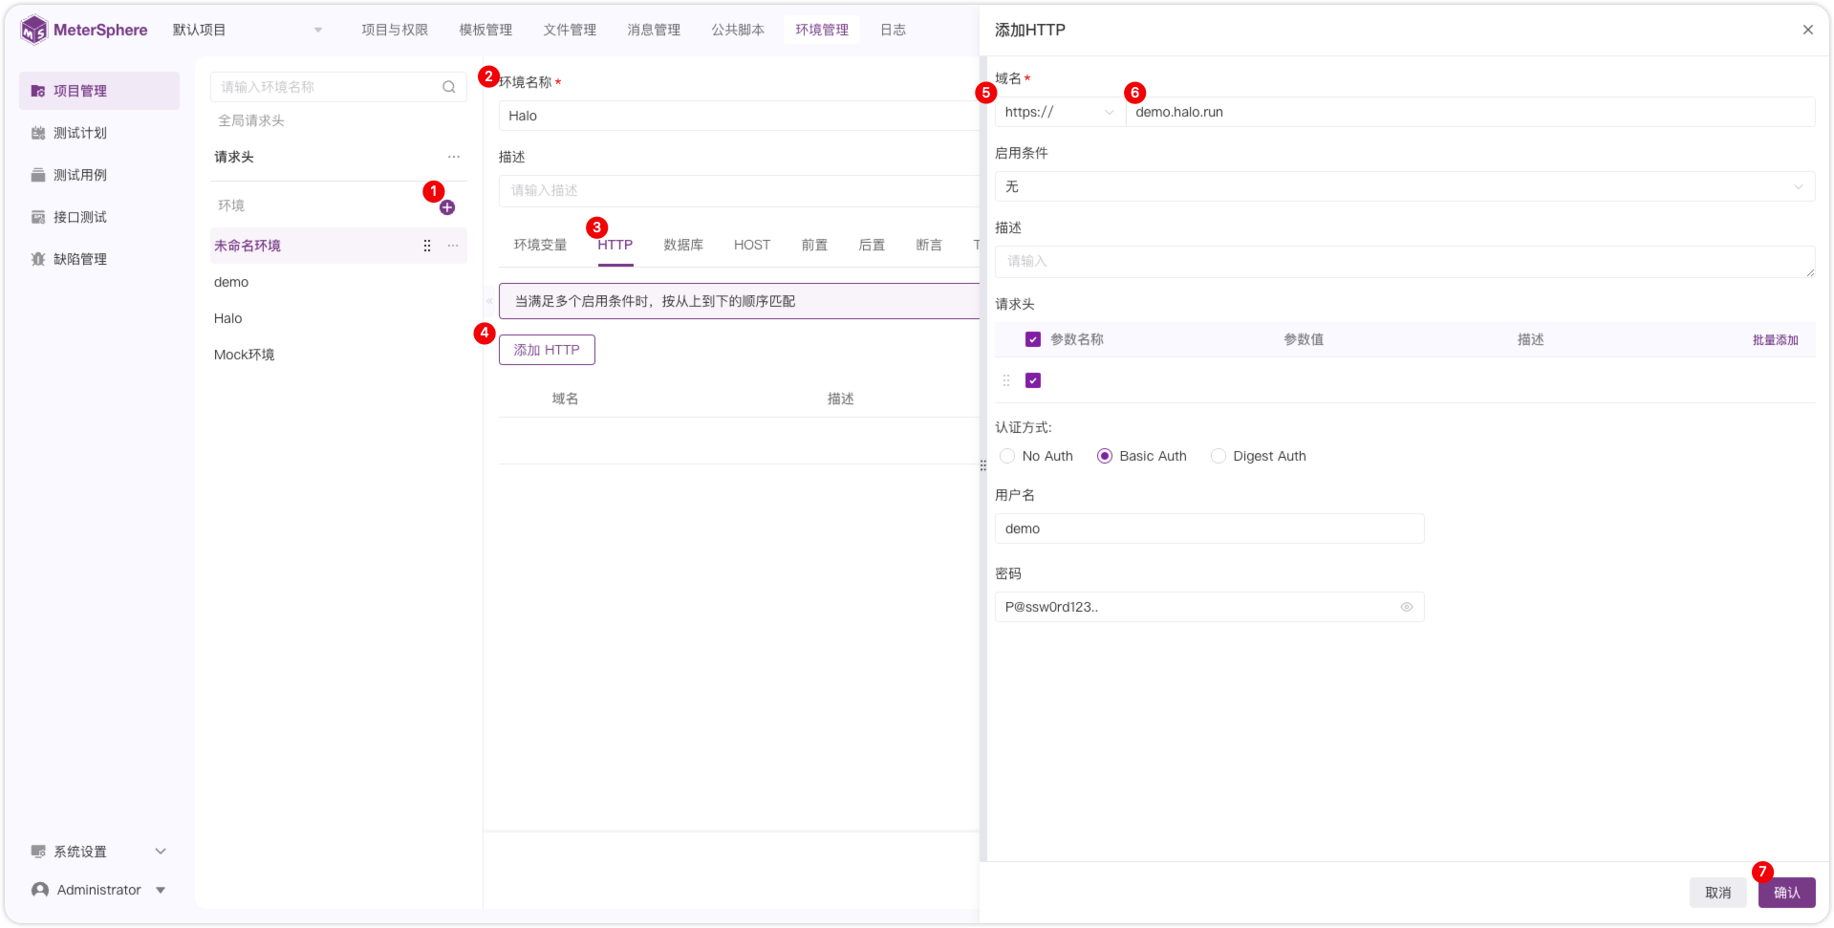
Task: Click the 确认 button
Action: click(1787, 893)
